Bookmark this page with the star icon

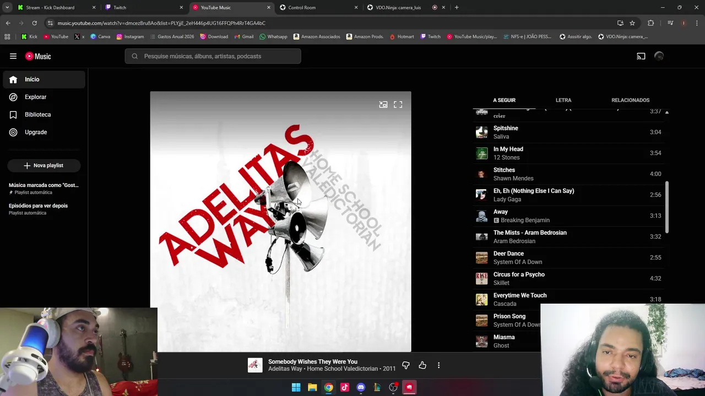pyautogui.click(x=632, y=23)
